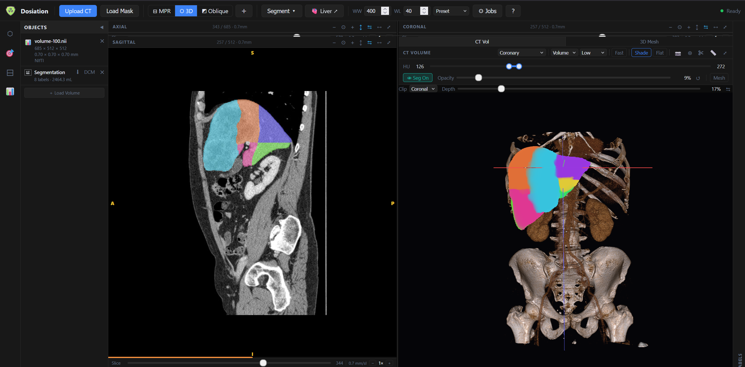Reset view in the Coronal header

(680, 27)
